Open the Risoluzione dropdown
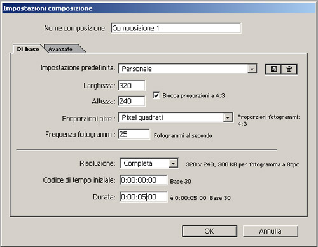This screenshot has width=318, height=247. pyautogui.click(x=149, y=163)
